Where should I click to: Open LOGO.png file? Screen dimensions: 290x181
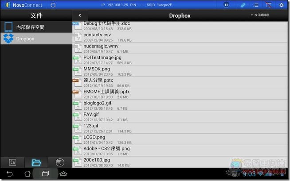pos(180,139)
